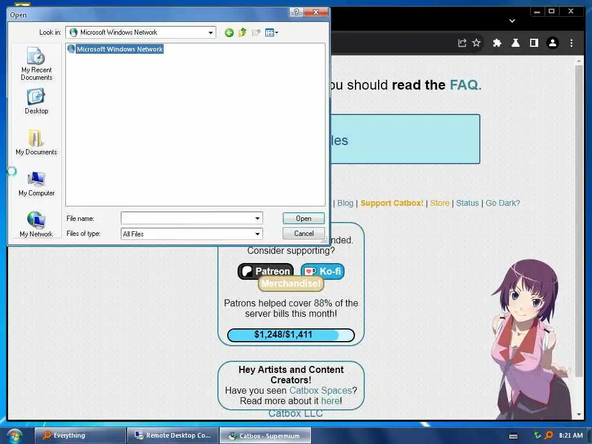Click the upload files box on Catbox

[x=405, y=139]
